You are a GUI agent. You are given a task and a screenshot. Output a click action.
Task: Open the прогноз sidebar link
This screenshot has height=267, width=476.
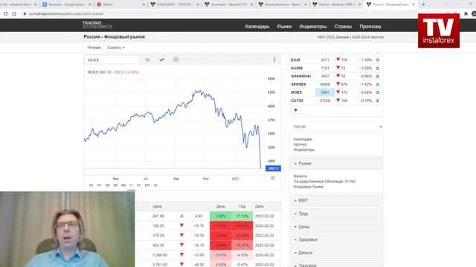click(x=300, y=145)
